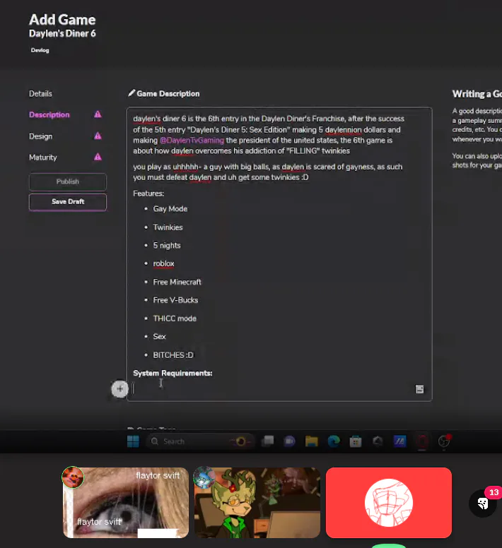The image size is (502, 548).
Task: Click the Daylen's Diner 6 game title
Action: tap(62, 34)
